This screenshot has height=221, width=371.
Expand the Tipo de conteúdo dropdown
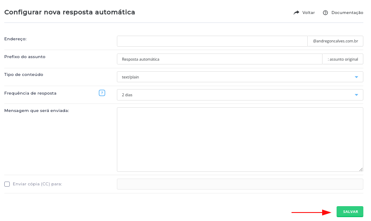pyautogui.click(x=240, y=77)
